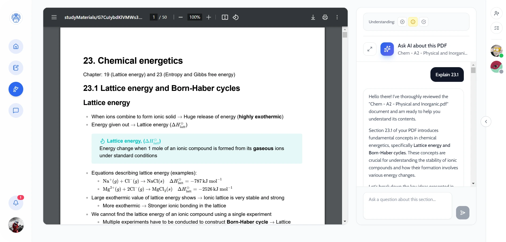The height and width of the screenshot is (242, 506).
Task: Download the PDF document
Action: tap(313, 17)
